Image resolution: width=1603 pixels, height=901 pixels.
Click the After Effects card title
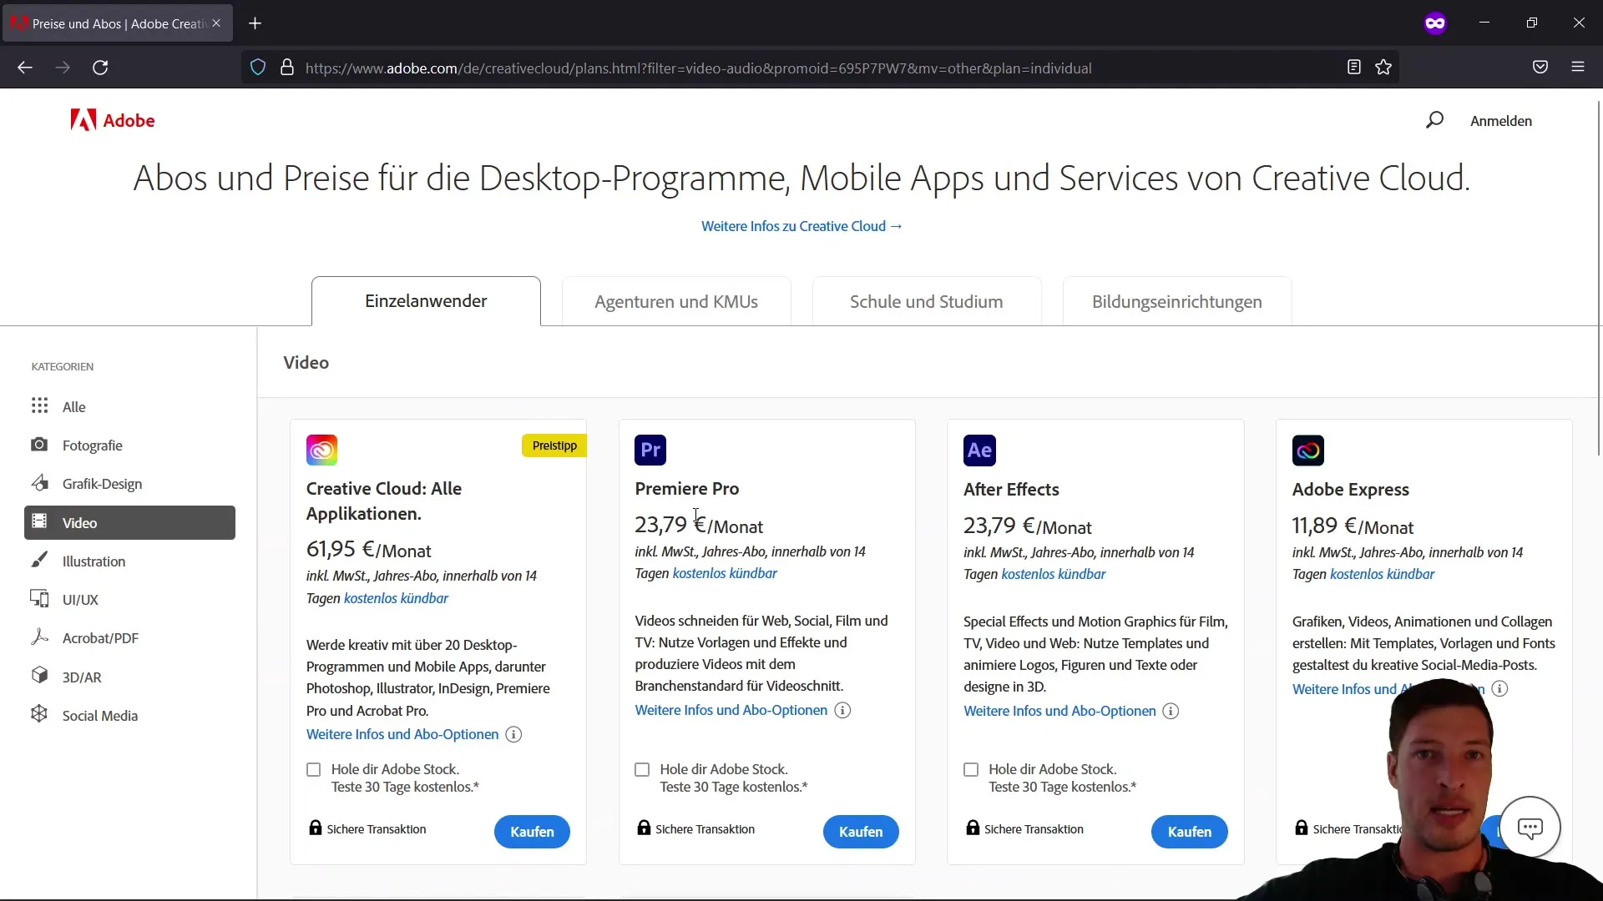point(1011,489)
